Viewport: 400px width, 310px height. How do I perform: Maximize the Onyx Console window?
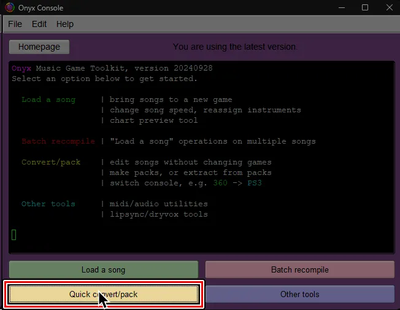(365, 7)
